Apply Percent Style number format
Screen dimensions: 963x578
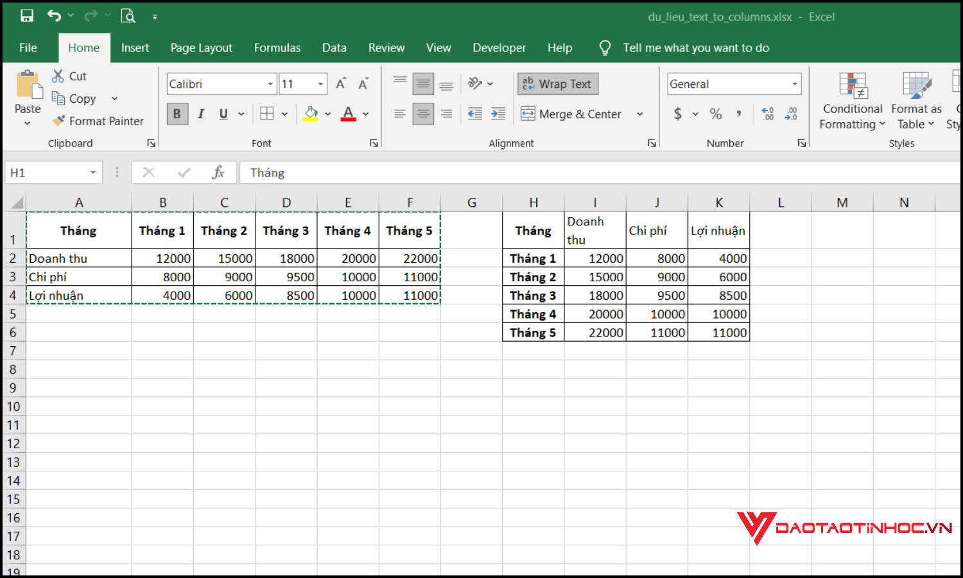[715, 114]
